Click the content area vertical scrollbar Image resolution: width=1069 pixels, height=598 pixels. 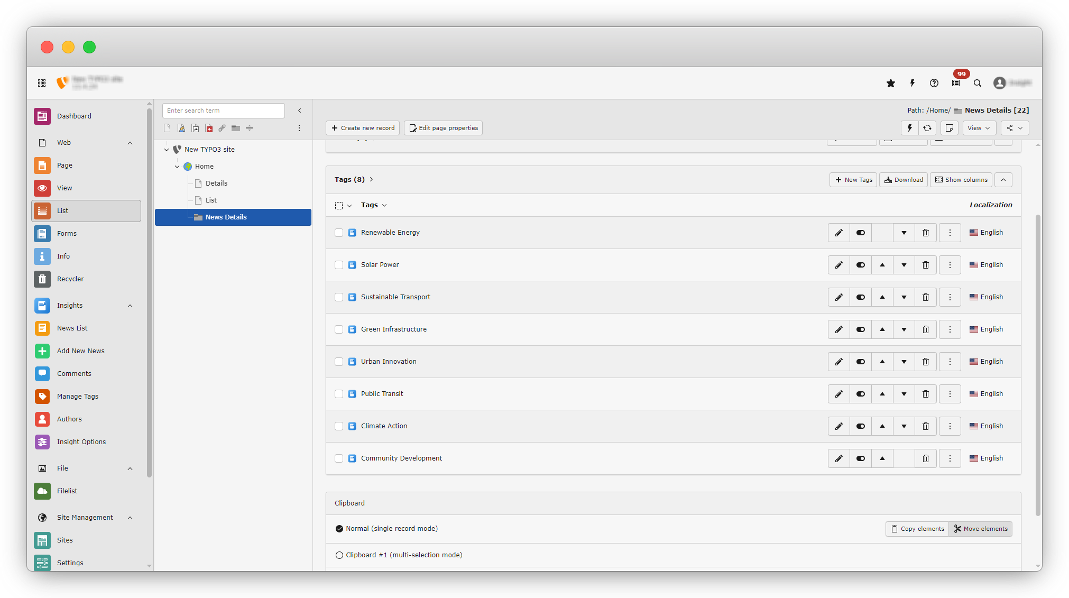click(x=1037, y=365)
